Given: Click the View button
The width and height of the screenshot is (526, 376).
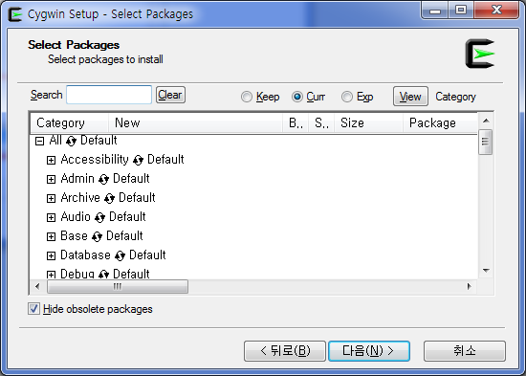Looking at the screenshot, I should 410,97.
